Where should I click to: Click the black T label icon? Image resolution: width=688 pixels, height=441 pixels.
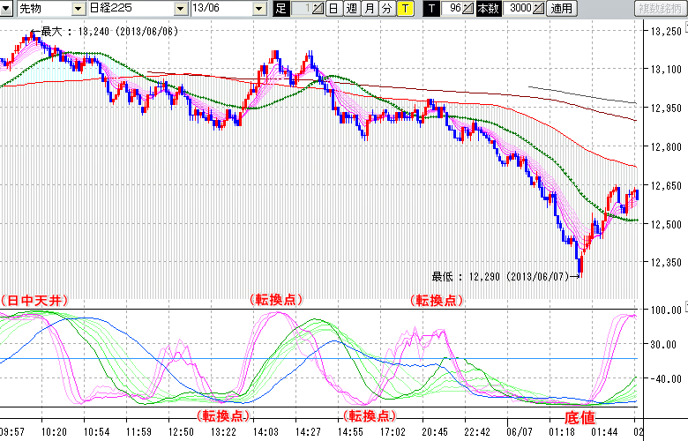(431, 9)
